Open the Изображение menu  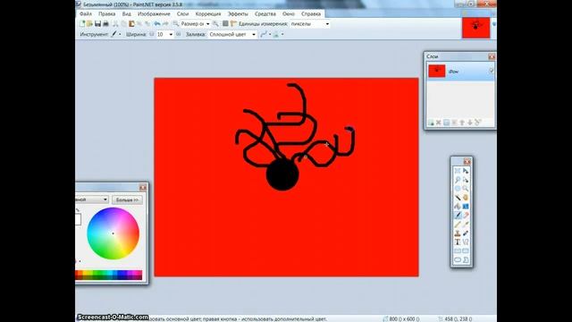click(154, 13)
